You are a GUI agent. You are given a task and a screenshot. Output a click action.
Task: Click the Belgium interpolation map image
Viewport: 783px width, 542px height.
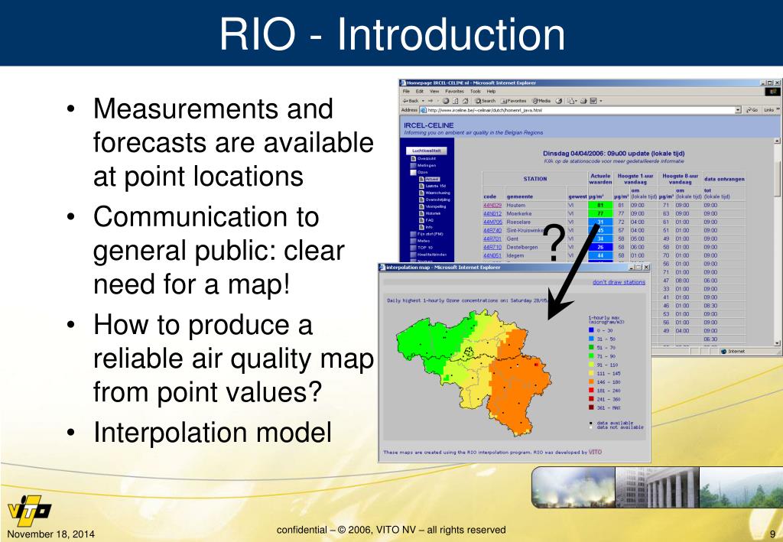pos(474,372)
